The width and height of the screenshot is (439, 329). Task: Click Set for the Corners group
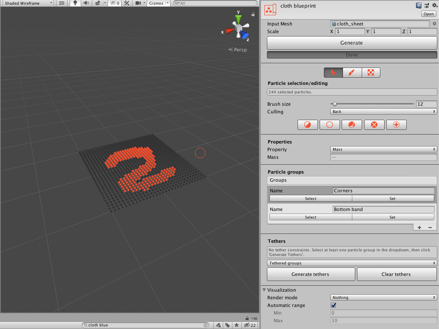[x=393, y=198]
